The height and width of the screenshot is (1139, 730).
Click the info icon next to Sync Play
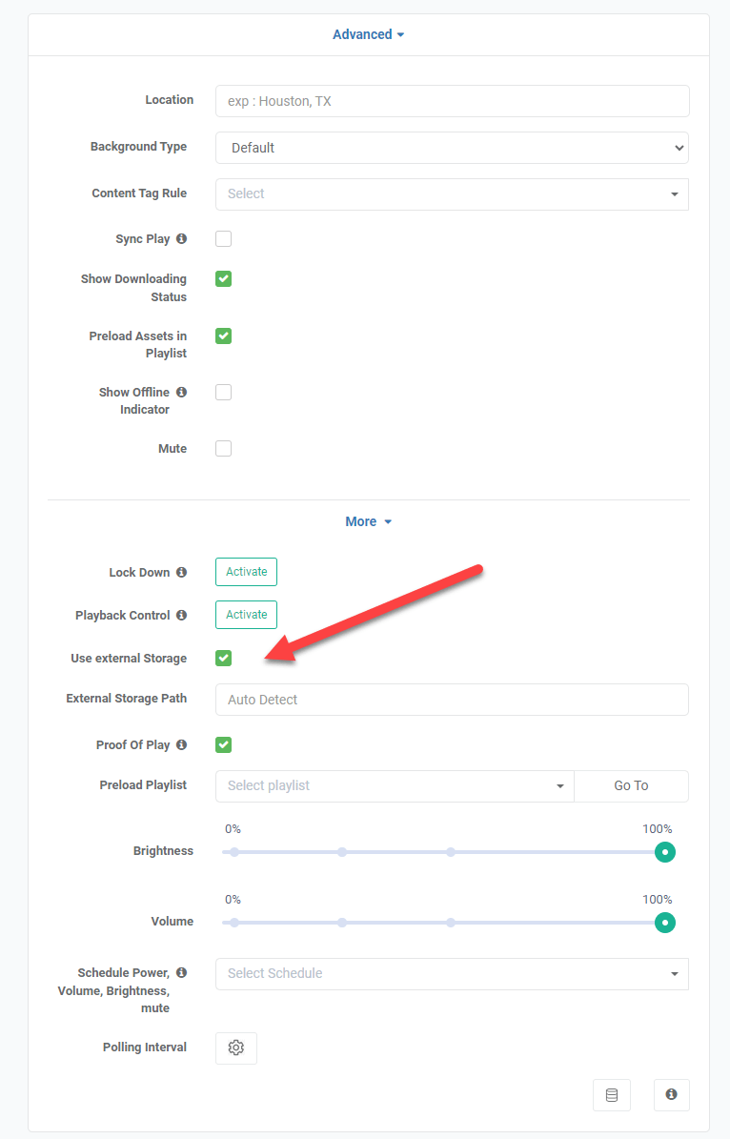tap(183, 238)
